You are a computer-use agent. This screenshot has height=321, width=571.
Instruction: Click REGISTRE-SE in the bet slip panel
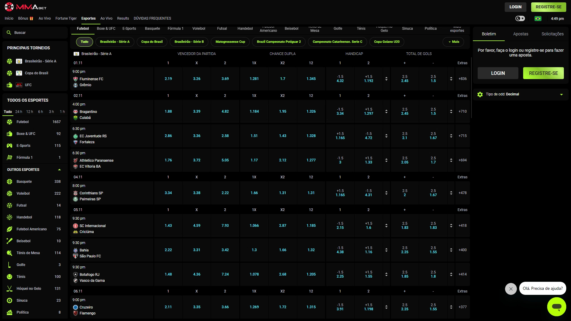coord(543,73)
